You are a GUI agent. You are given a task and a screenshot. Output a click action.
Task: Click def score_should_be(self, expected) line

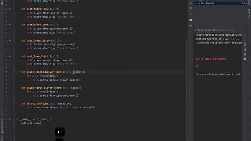tap(47, 103)
